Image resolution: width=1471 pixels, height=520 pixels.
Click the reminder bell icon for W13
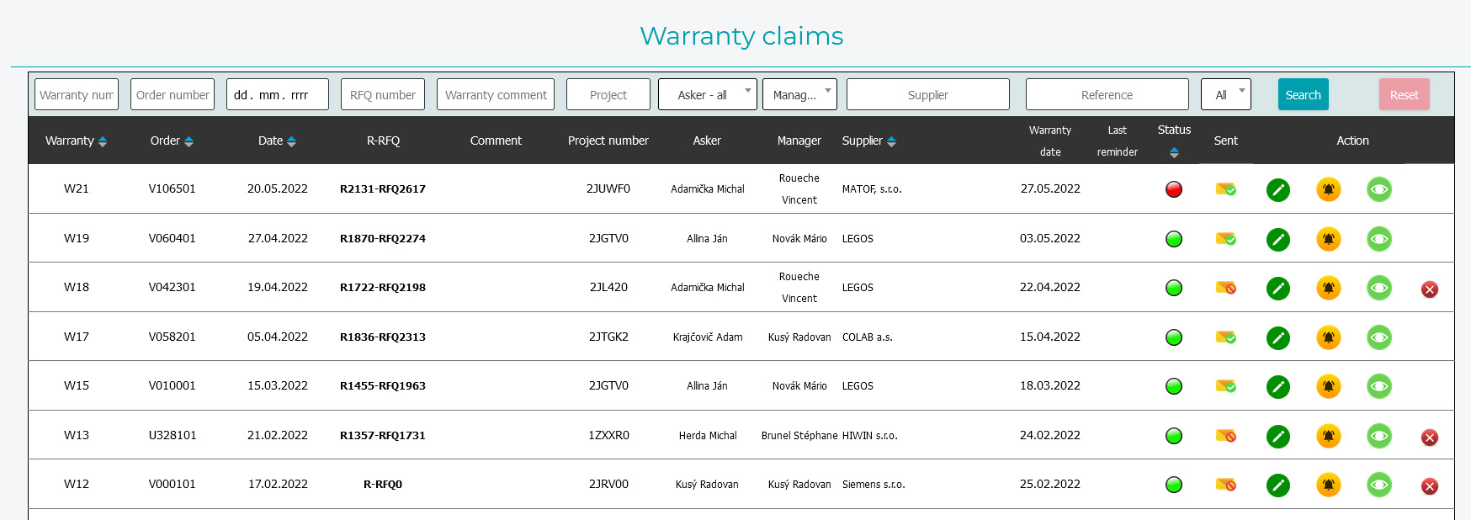coord(1328,436)
